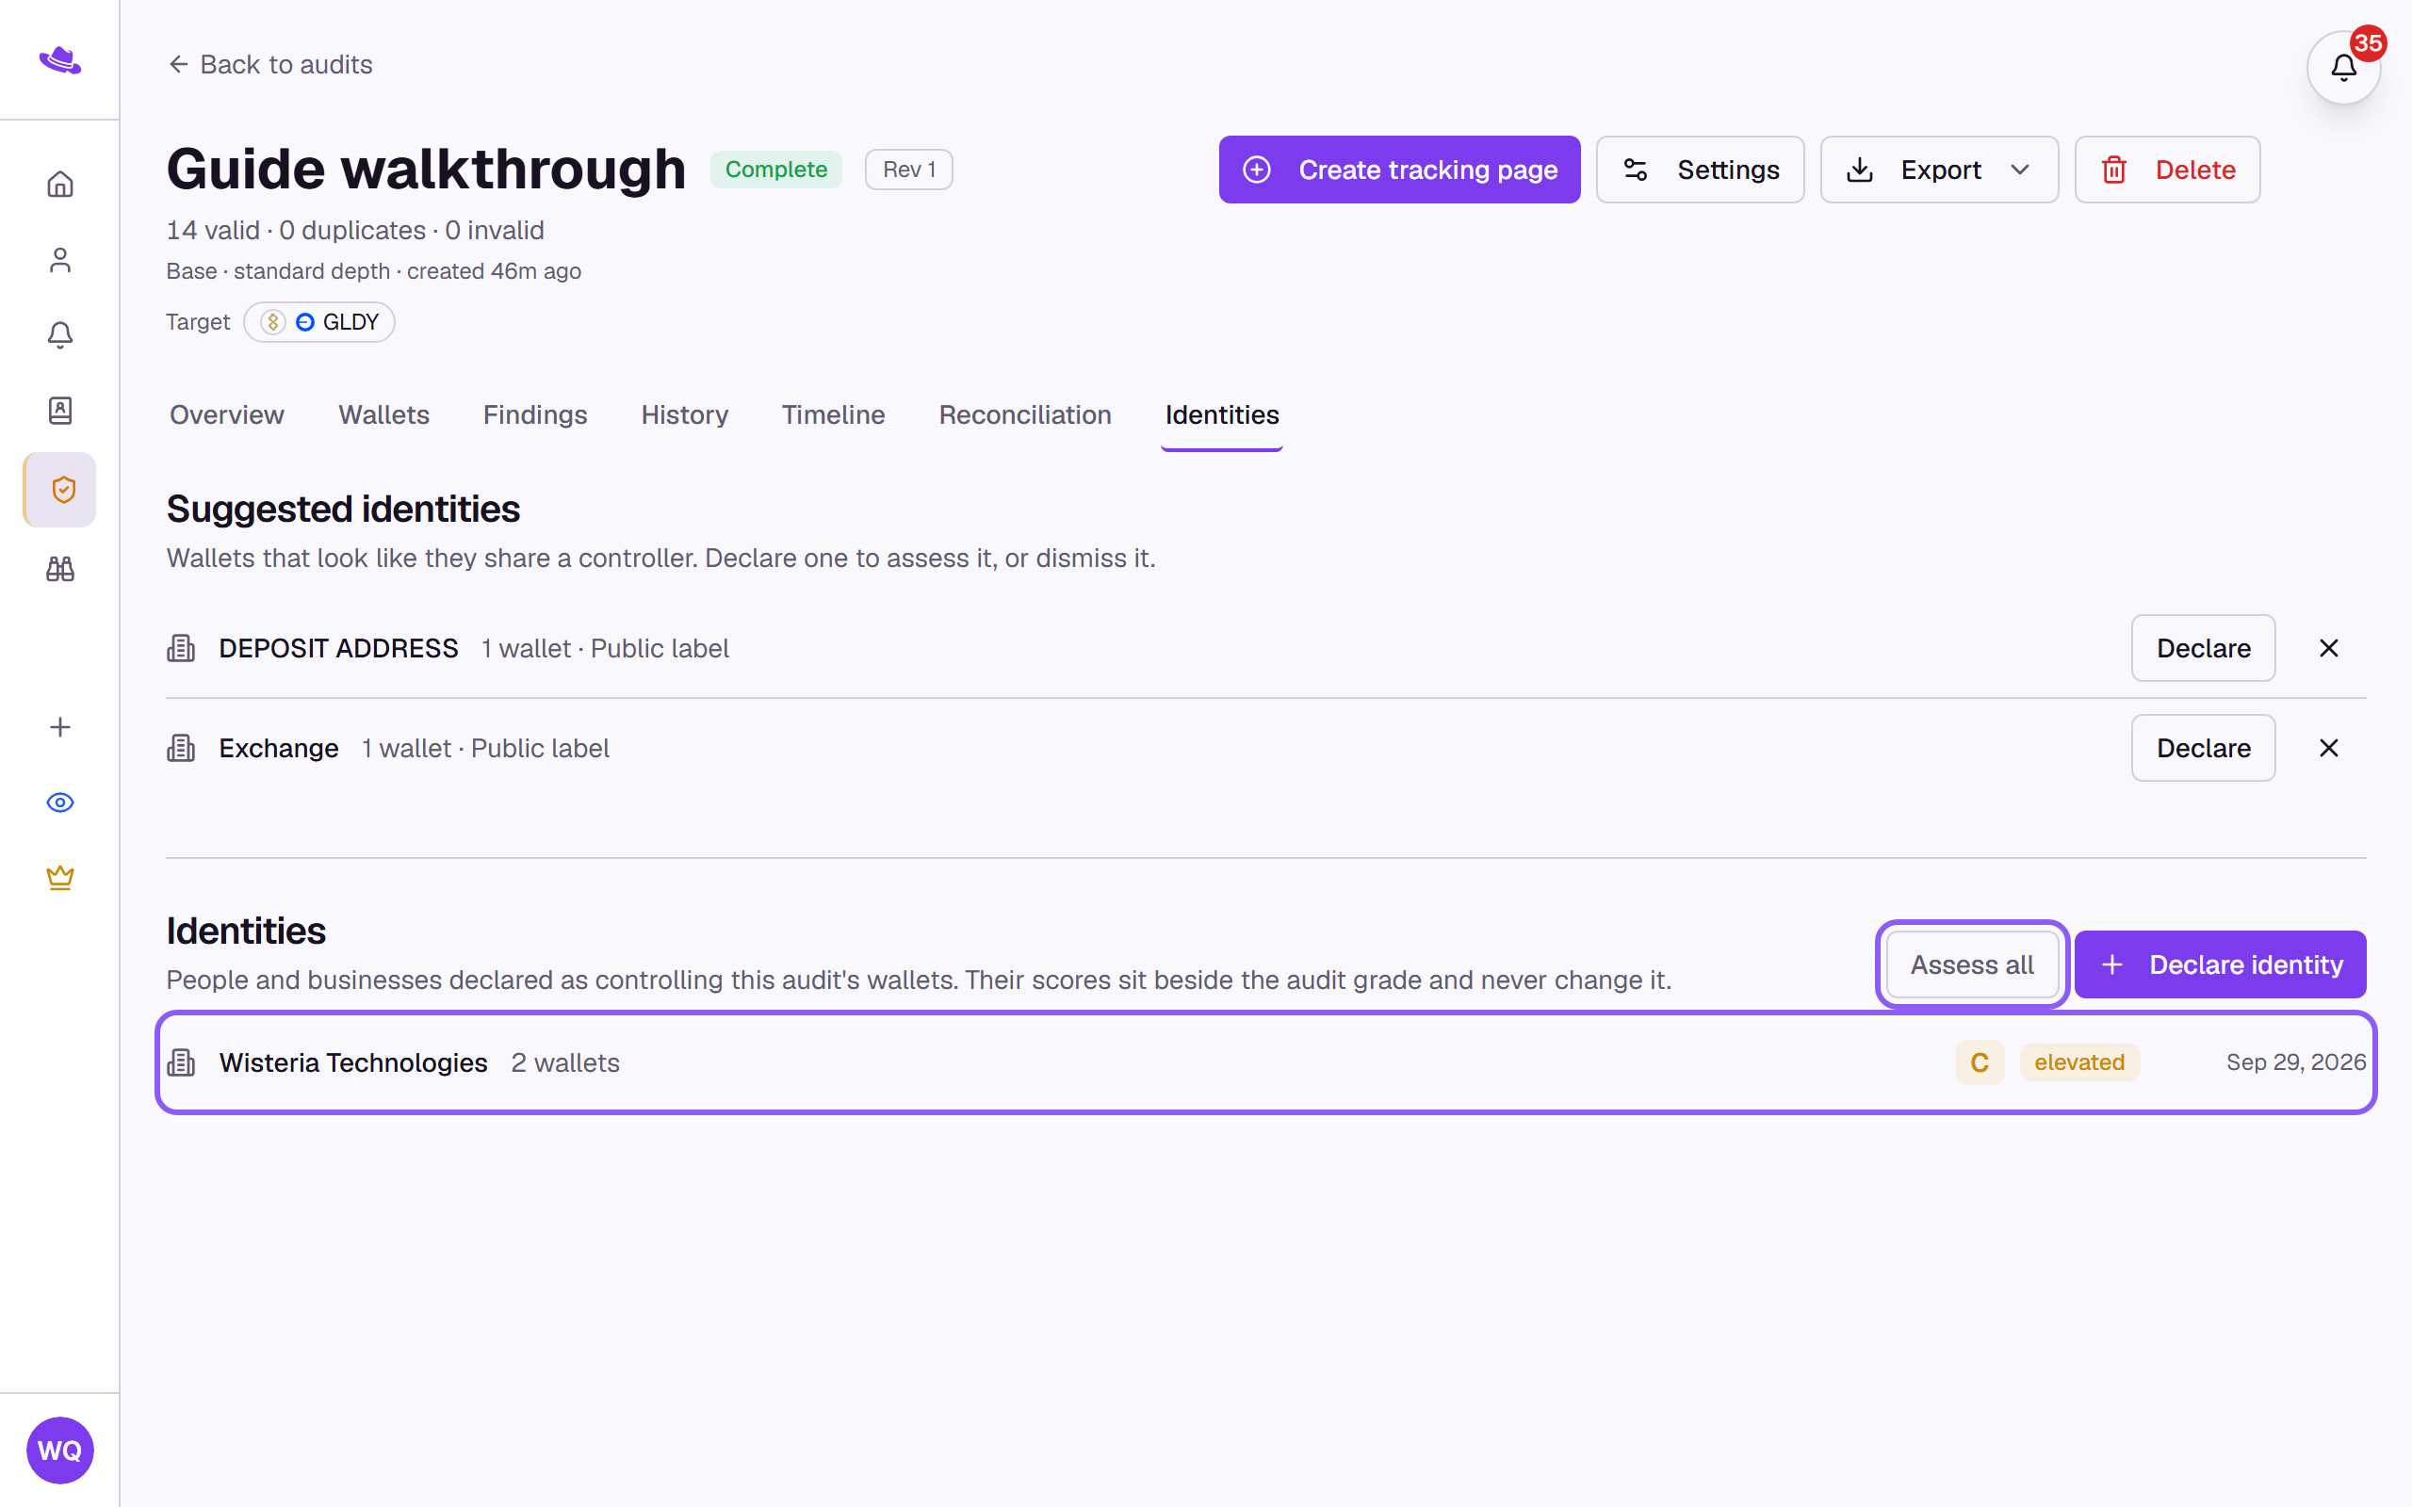Dismiss the DEPOSIT ADDRESS suggestion
The height and width of the screenshot is (1507, 2412).
[x=2328, y=648]
